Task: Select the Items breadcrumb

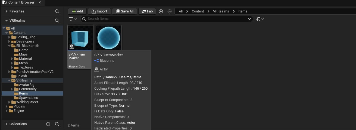Action: [243, 11]
